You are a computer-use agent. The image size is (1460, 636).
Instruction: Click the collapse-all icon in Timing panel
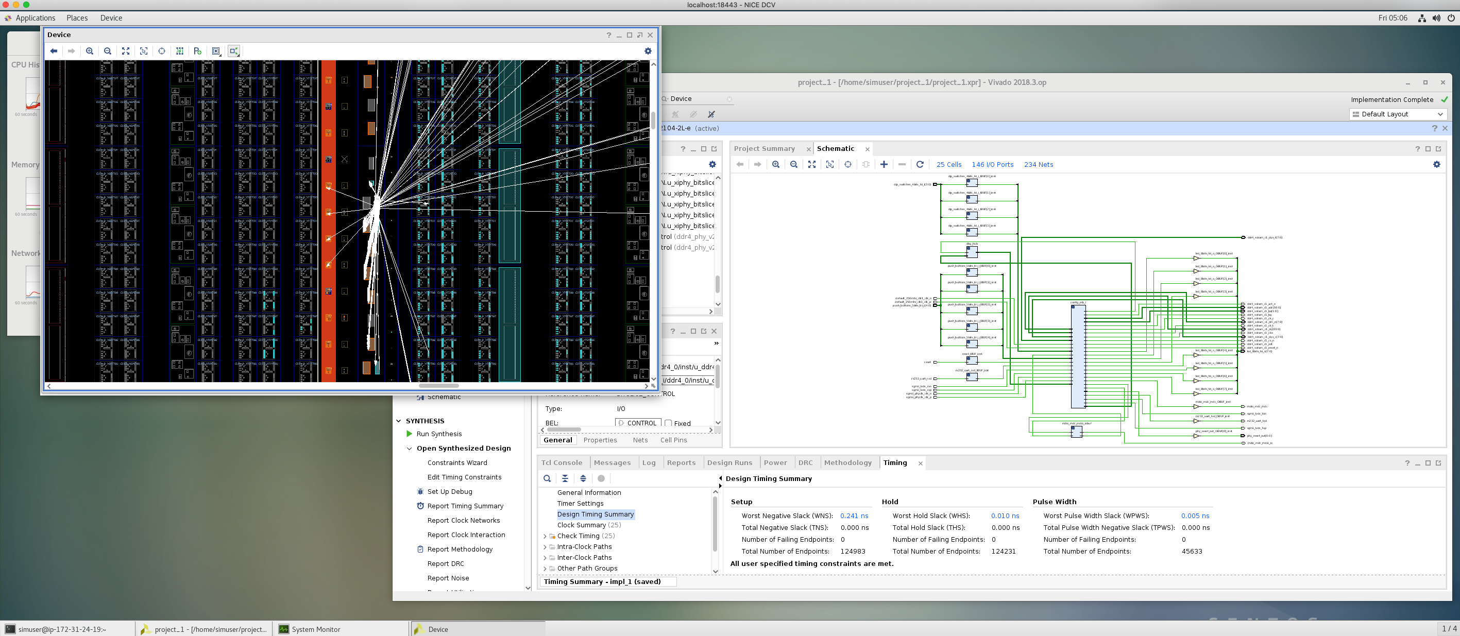click(x=565, y=478)
